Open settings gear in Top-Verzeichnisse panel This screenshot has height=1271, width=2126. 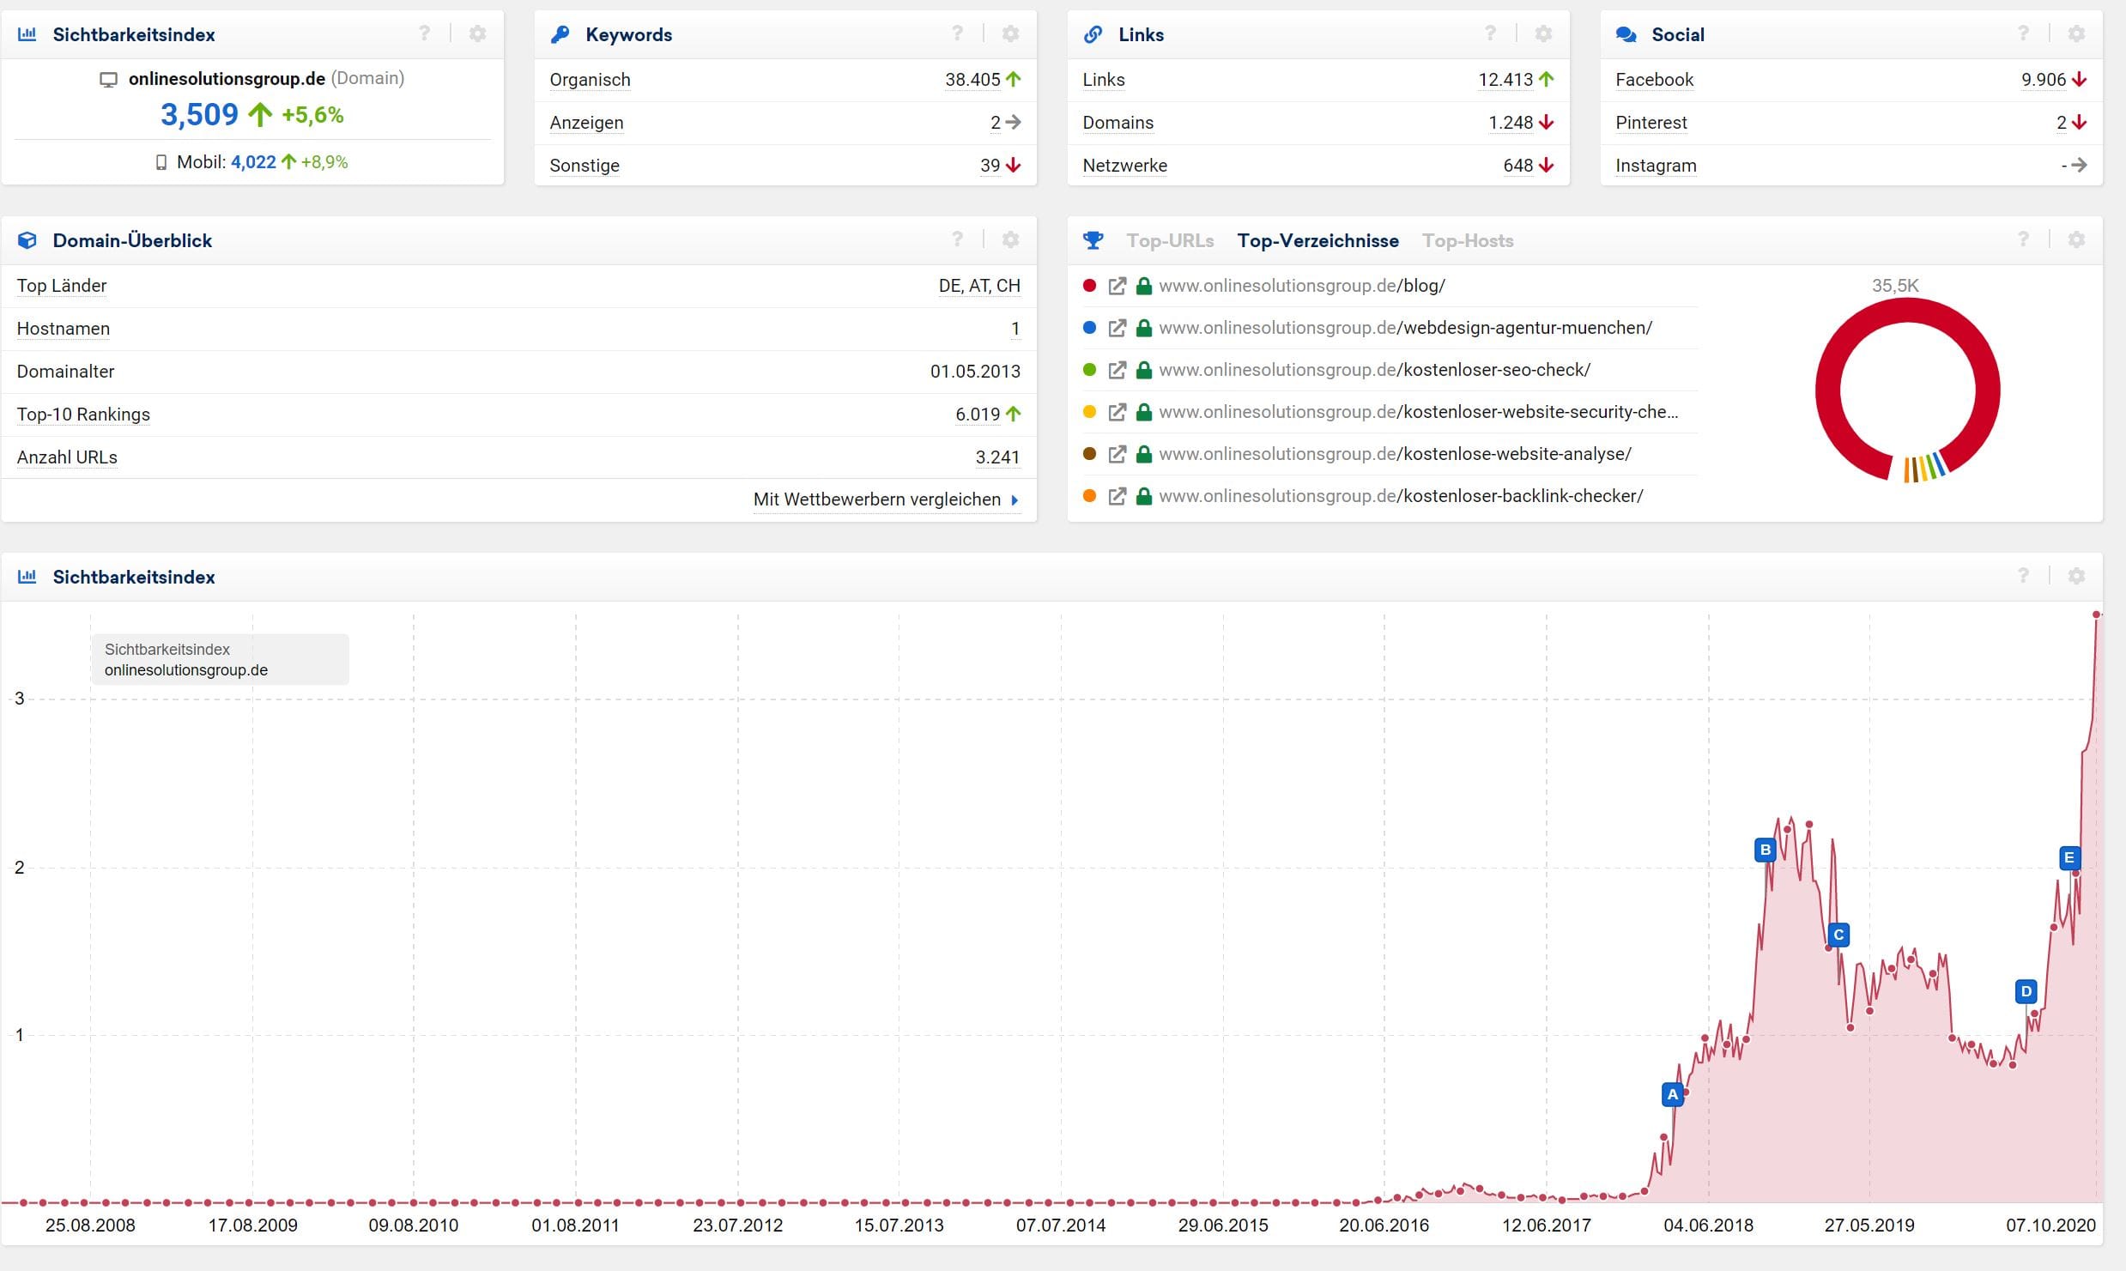coord(2077,239)
